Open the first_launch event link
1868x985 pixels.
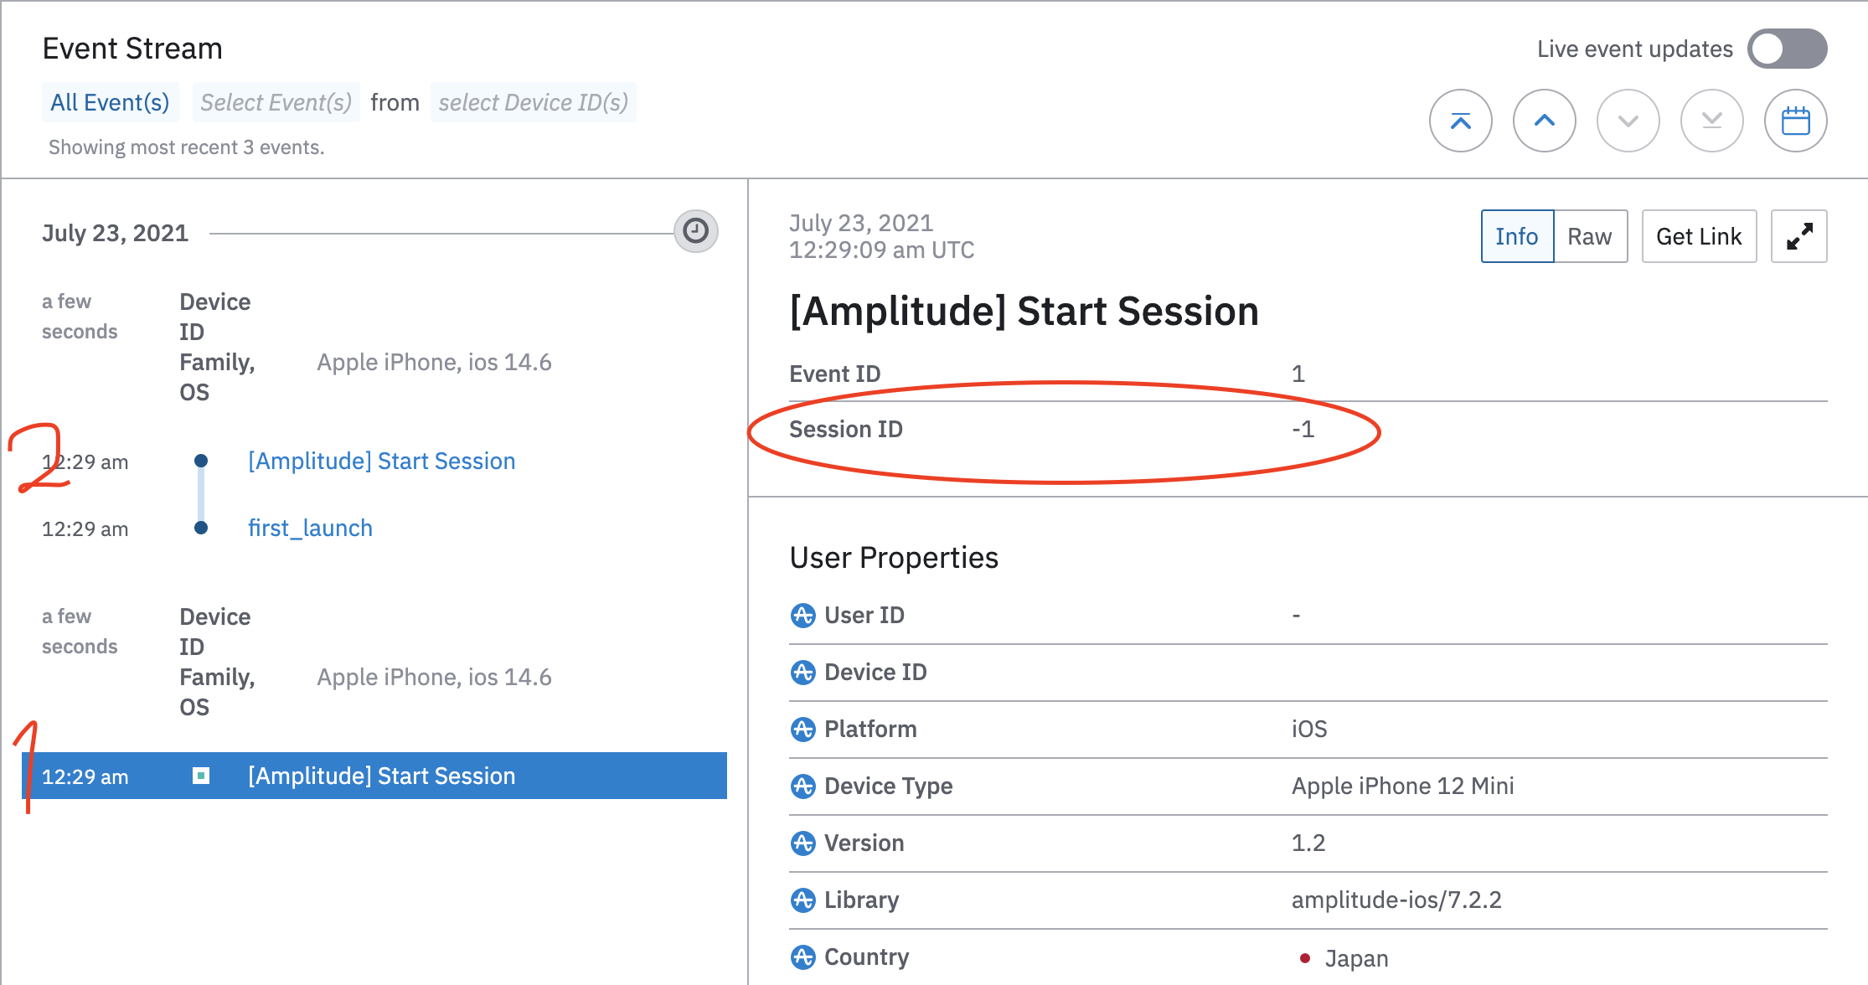click(310, 528)
